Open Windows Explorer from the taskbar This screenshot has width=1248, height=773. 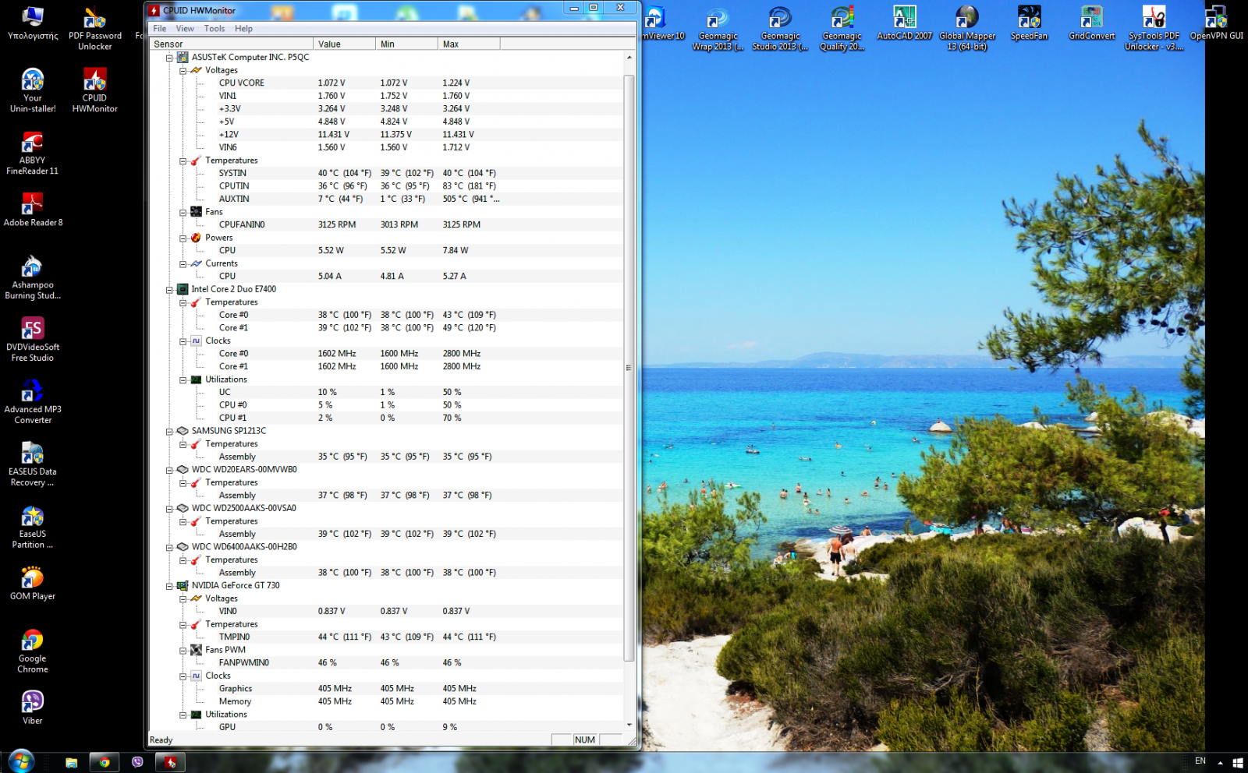click(x=71, y=763)
